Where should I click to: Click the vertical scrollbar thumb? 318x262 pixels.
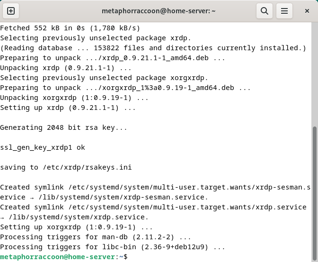tap(315, 193)
